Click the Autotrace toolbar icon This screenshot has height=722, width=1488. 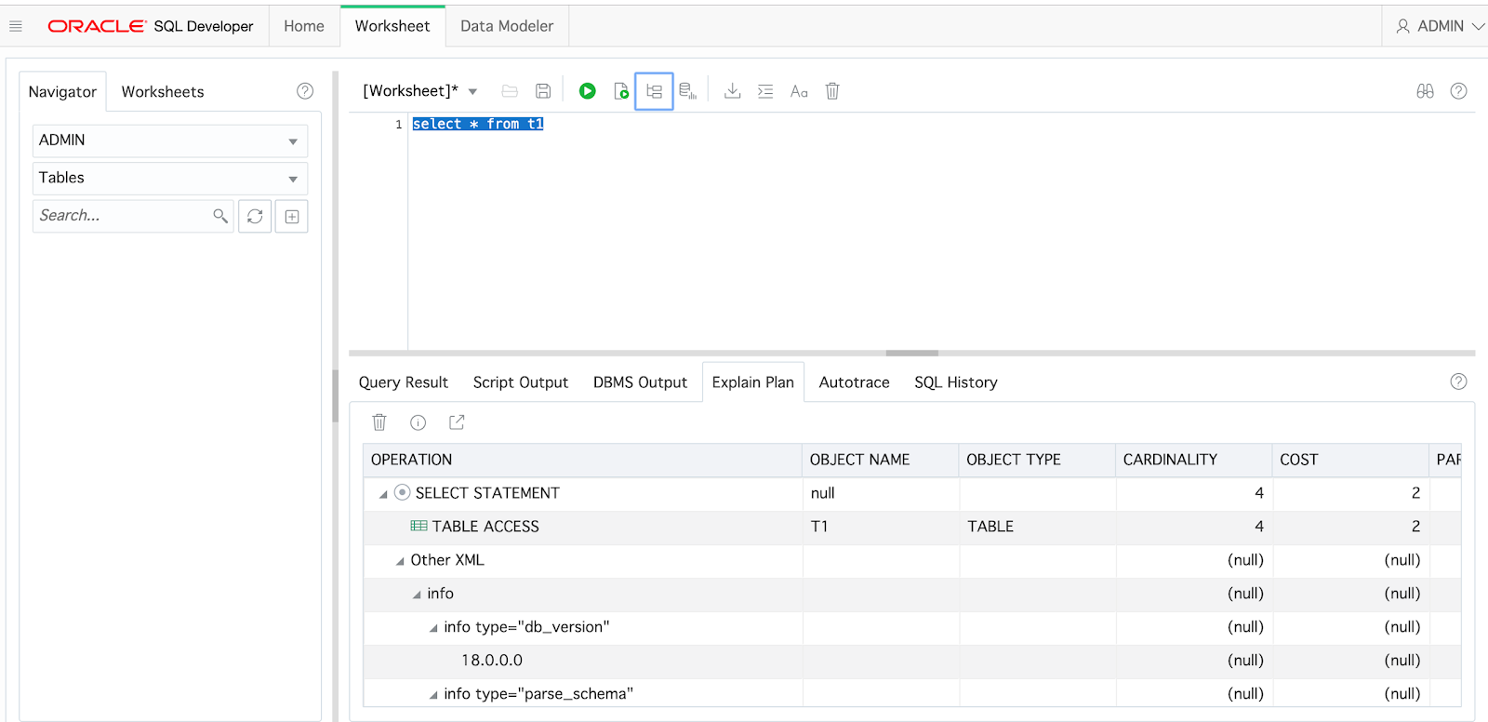coord(687,91)
